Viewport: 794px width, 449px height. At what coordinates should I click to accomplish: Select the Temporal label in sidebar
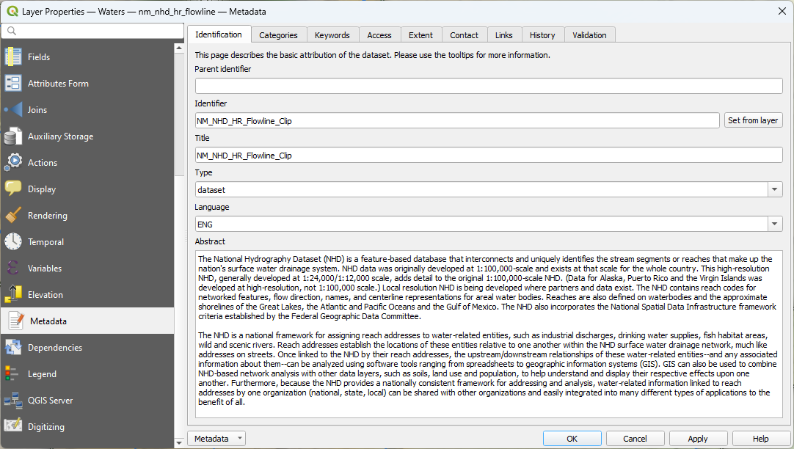[46, 242]
